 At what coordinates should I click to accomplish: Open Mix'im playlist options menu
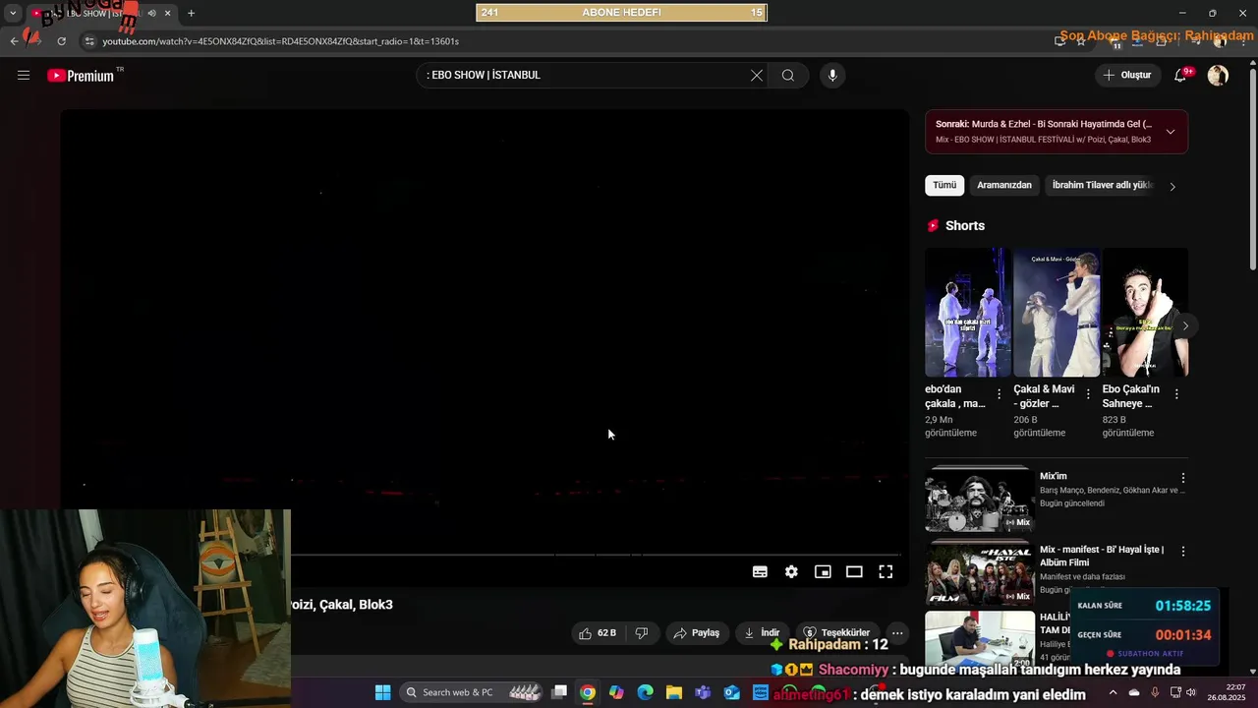(1183, 478)
